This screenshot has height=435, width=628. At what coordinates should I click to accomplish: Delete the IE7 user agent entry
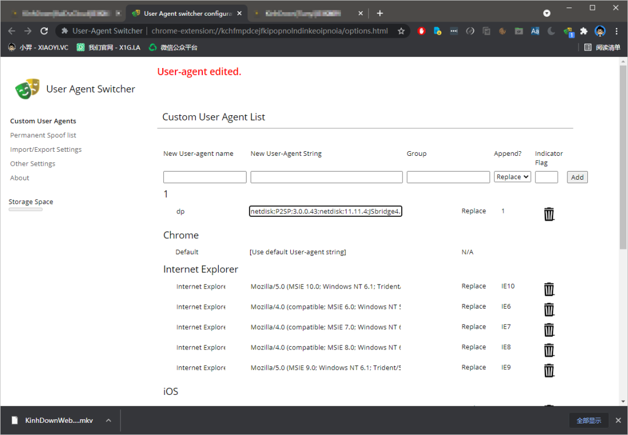[549, 330]
